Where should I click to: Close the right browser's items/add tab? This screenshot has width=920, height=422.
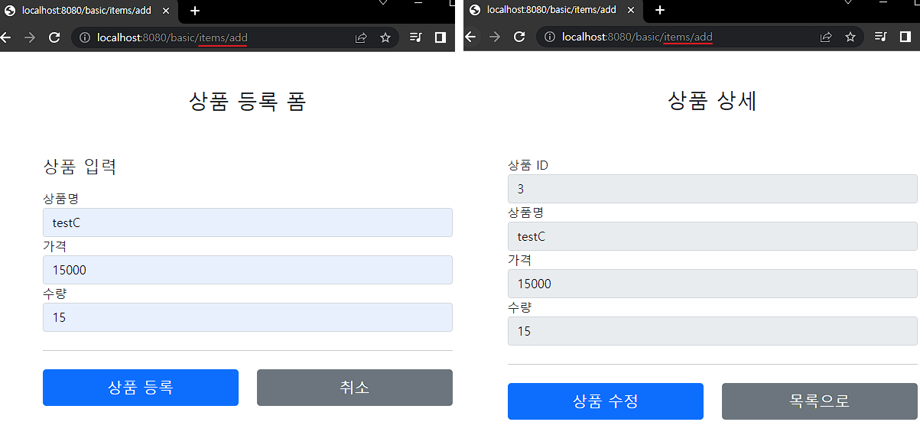[x=631, y=11]
